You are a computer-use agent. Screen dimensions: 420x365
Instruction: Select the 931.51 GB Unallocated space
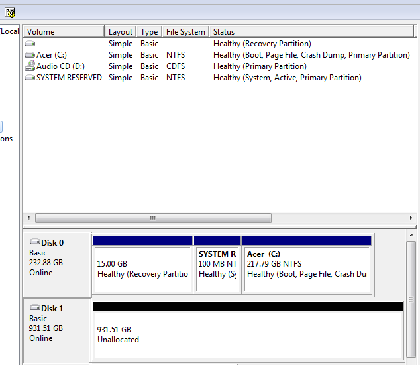point(247,334)
